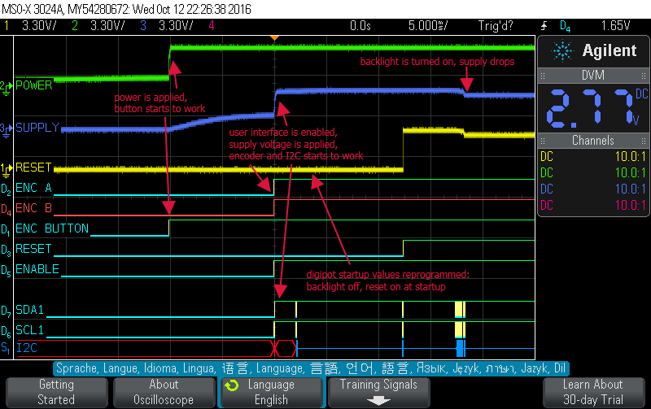
Task: Toggle channel 2 scale indicator 3.30V/
Action: [x=101, y=25]
